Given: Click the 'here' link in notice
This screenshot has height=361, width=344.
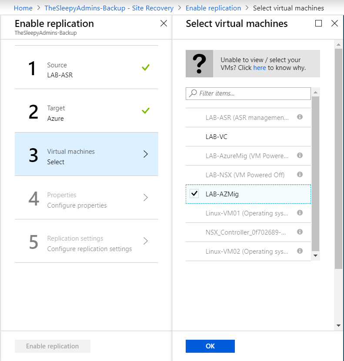Looking at the screenshot, I should (x=259, y=68).
